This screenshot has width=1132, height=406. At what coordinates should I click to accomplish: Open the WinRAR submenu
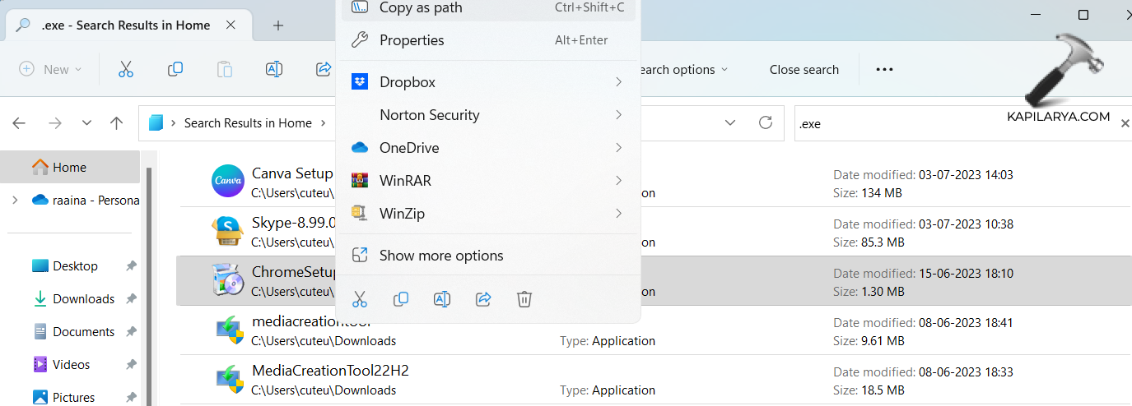tap(617, 181)
